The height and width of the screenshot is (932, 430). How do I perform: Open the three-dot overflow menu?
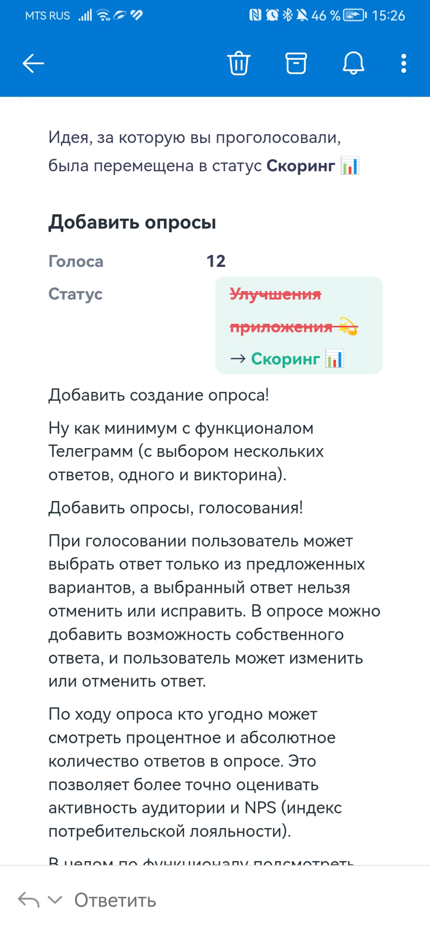(x=402, y=64)
